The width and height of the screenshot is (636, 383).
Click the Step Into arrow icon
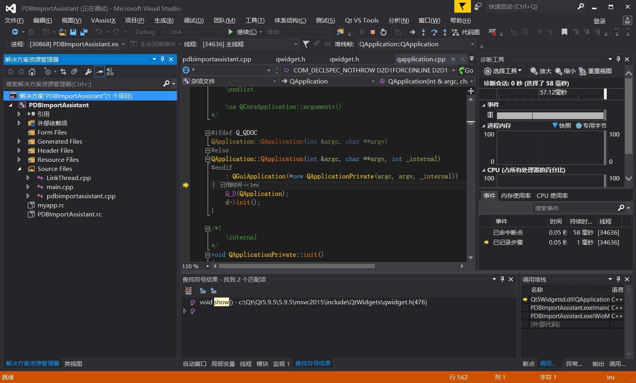423,32
